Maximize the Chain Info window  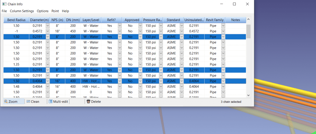pyautogui.click(x=234, y=4)
